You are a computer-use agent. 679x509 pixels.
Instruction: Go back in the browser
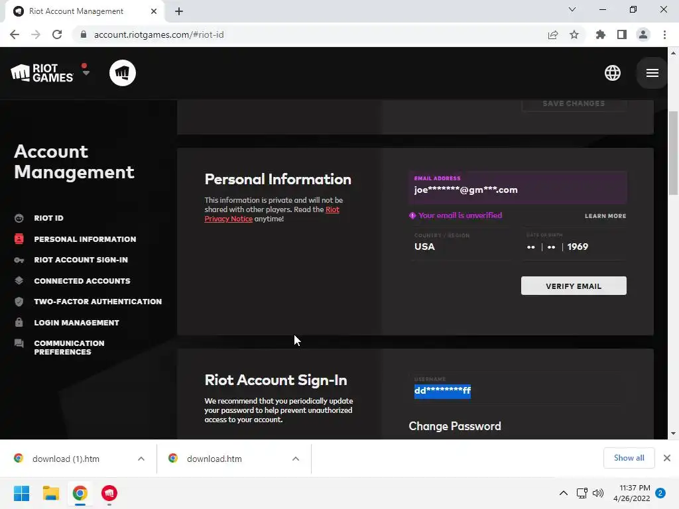tap(15, 34)
